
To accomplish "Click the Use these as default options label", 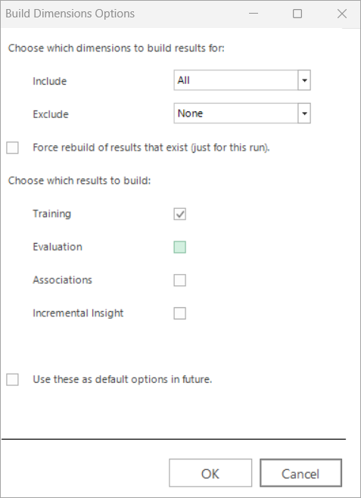I will pos(123,379).
